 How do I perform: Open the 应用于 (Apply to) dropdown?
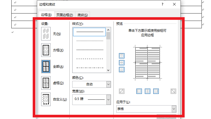(x=174, y=109)
